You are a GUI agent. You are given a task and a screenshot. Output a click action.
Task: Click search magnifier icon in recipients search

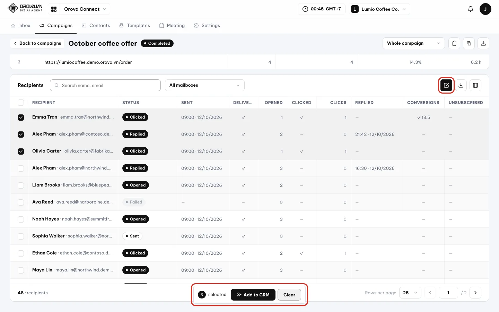pos(56,85)
